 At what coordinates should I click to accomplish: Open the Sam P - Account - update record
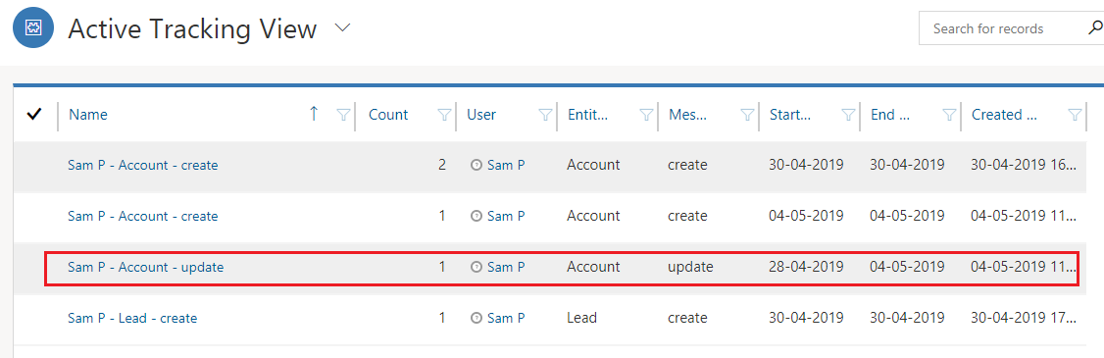click(146, 267)
